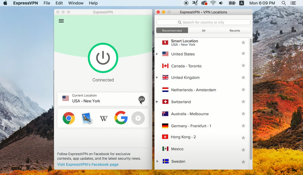Click the VPN Locations list scrollbar
This screenshot has width=303, height=175.
[251, 99]
